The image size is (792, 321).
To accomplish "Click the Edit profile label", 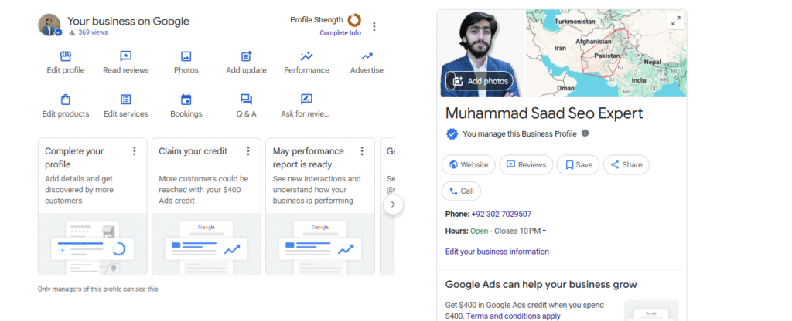I will coord(66,70).
